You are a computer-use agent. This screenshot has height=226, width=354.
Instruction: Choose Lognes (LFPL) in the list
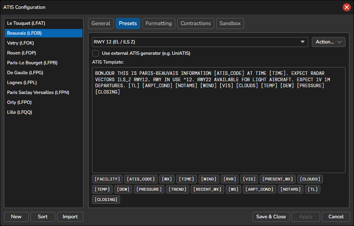(44, 83)
